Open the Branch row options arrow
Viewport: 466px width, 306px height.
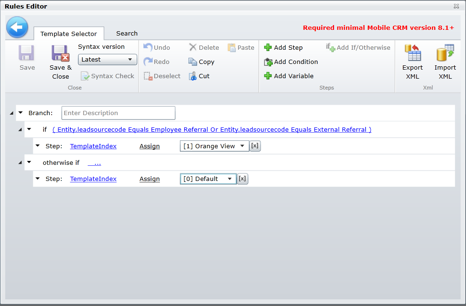pyautogui.click(x=20, y=113)
